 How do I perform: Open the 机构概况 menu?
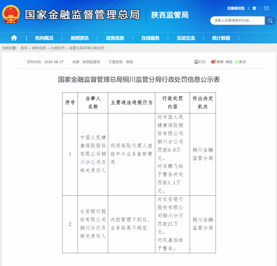(44, 38)
